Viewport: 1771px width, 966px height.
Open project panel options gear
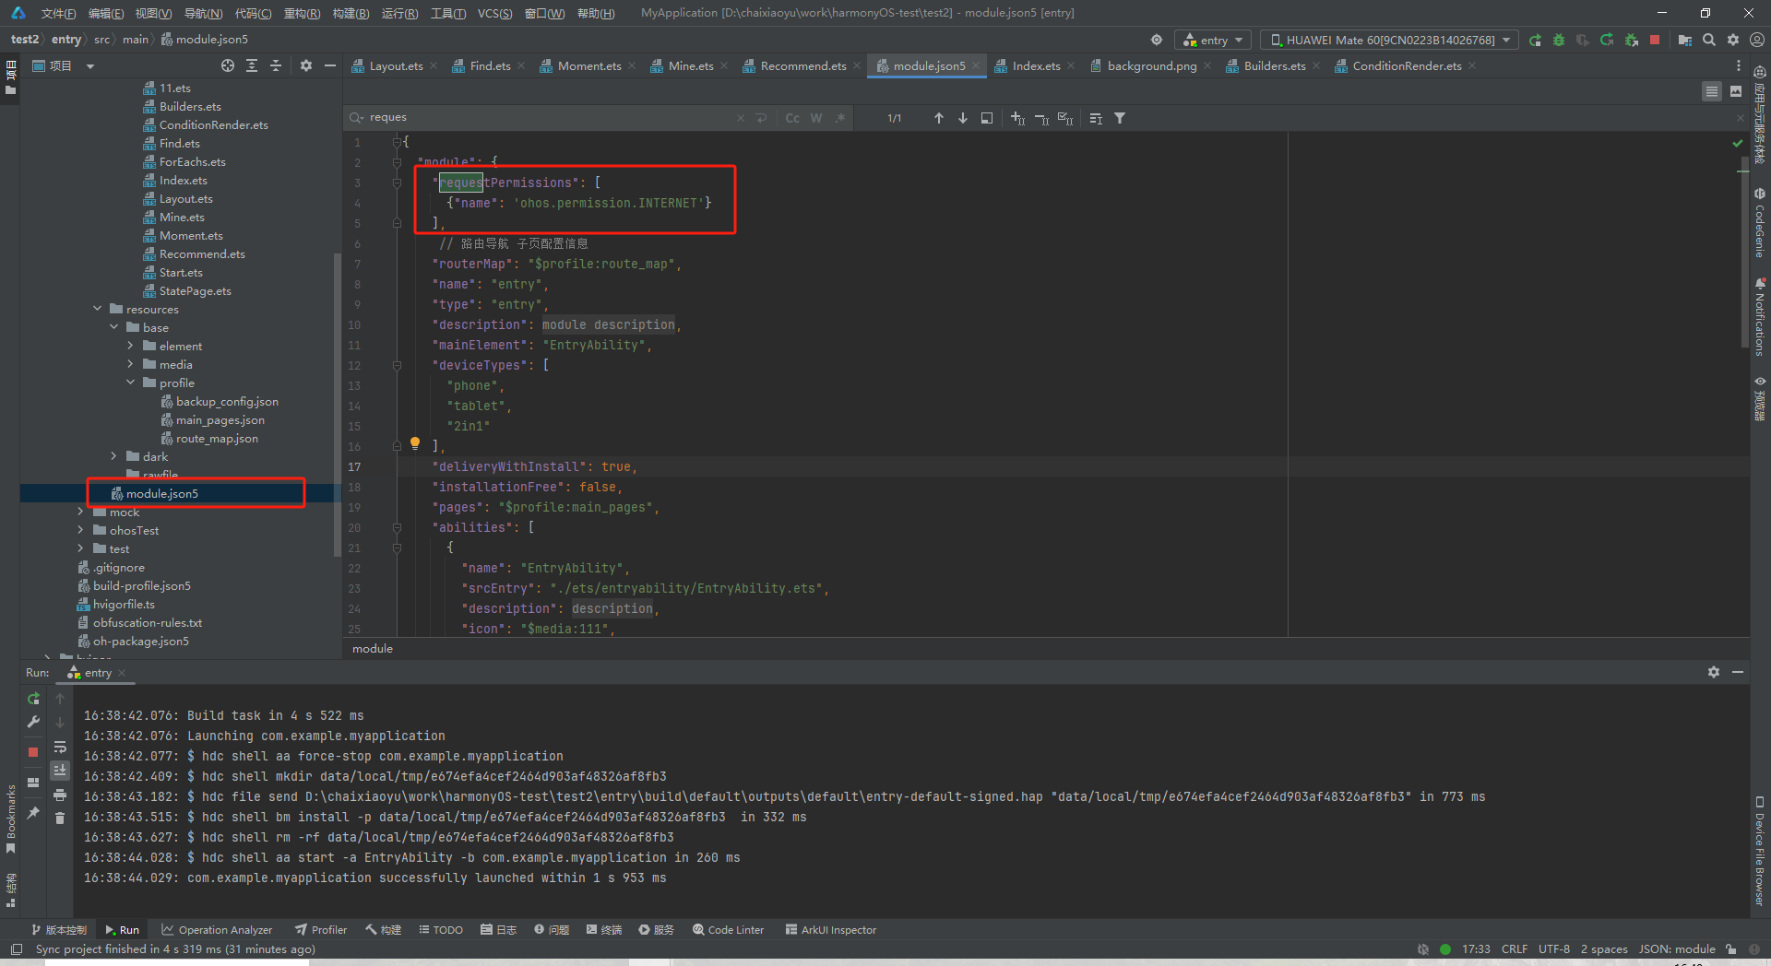tap(306, 65)
